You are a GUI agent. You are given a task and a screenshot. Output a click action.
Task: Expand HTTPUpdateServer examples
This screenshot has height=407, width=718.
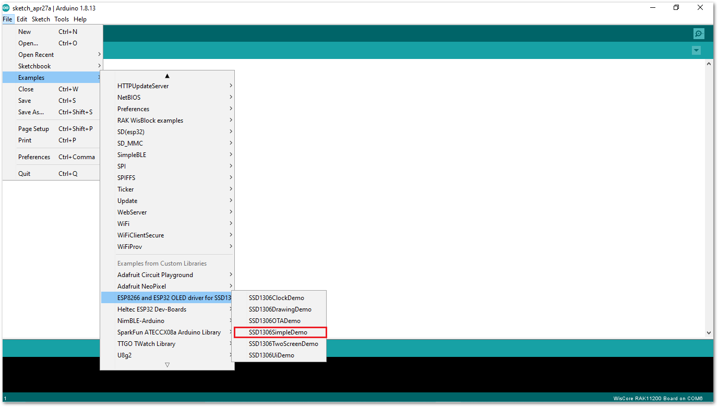[167, 86]
